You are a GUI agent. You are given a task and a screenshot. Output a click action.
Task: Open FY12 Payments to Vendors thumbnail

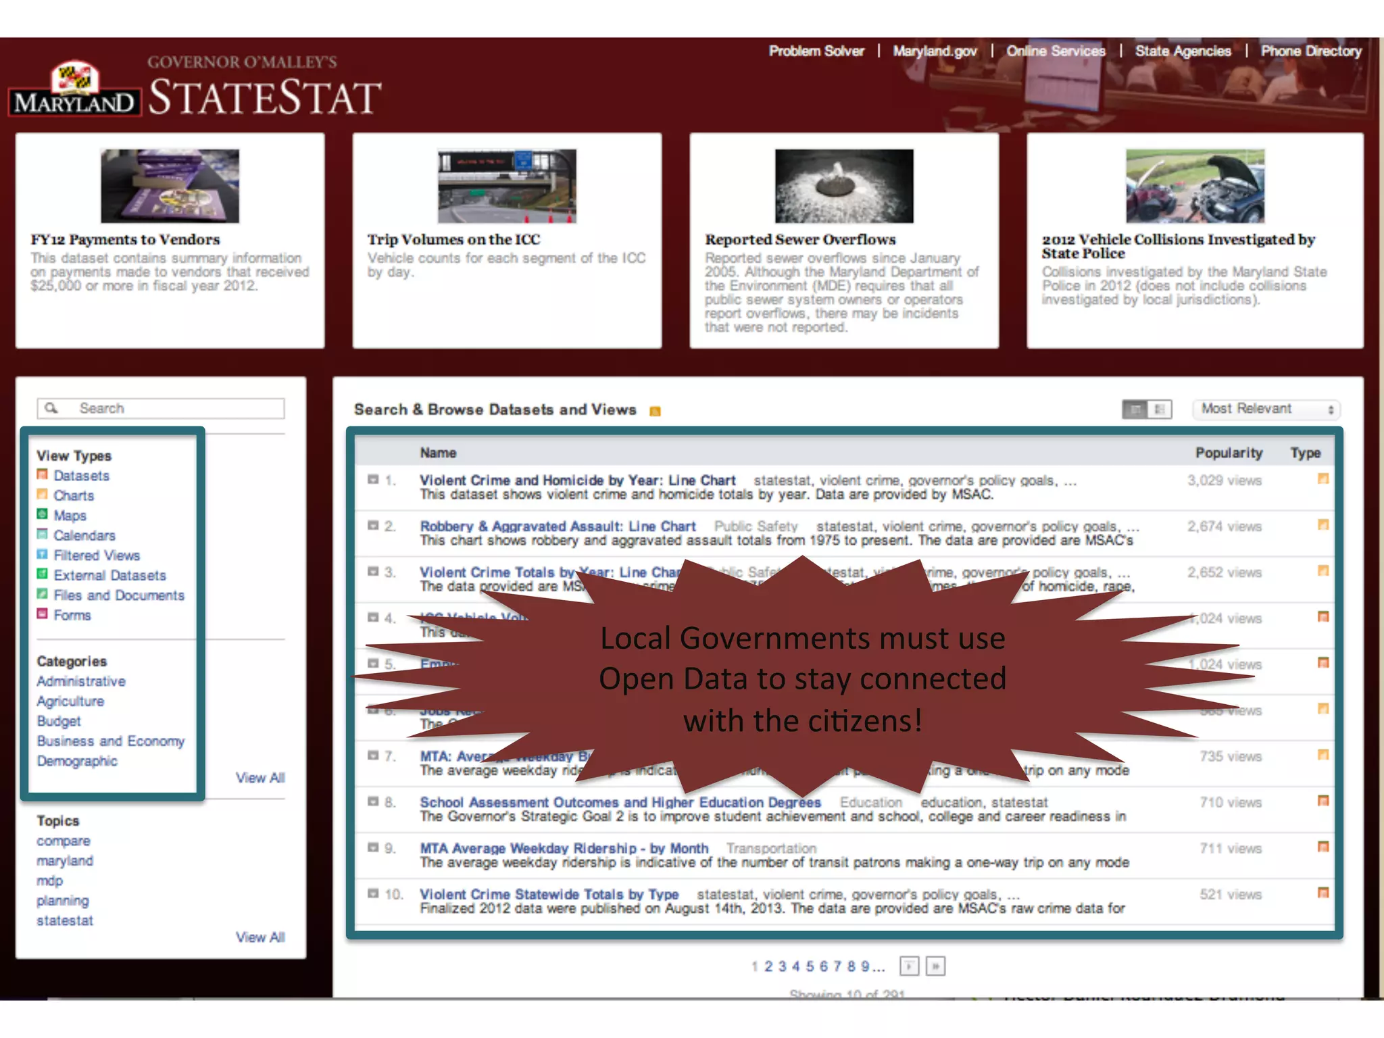[170, 186]
